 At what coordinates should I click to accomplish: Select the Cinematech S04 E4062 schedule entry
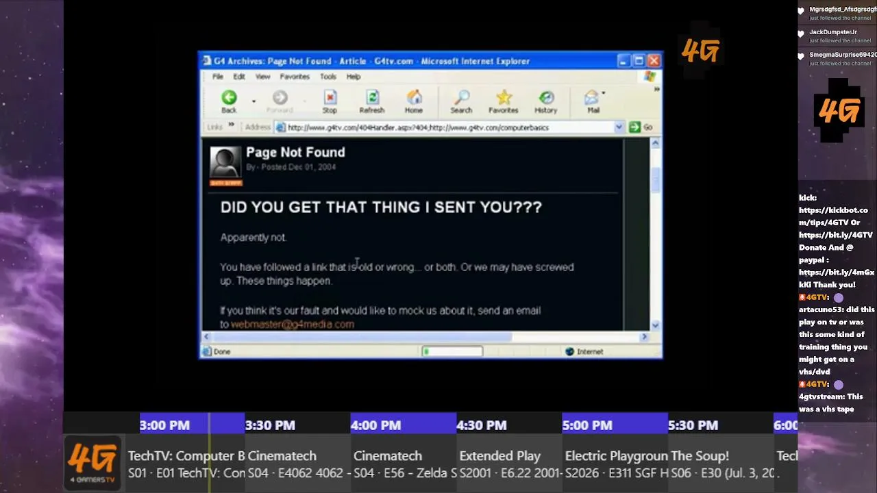298,464
